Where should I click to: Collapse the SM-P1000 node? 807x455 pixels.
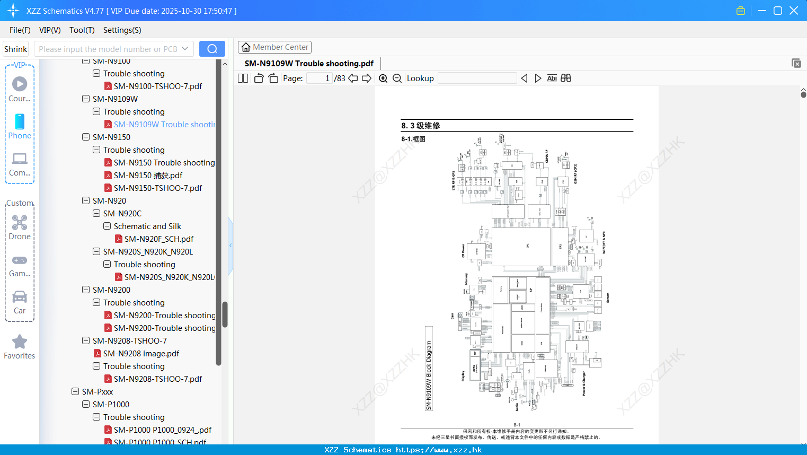tap(86, 404)
